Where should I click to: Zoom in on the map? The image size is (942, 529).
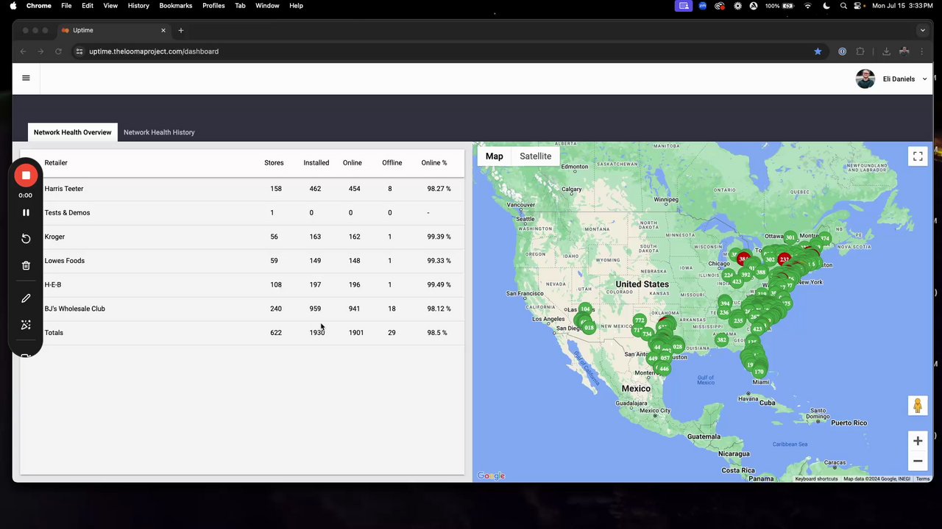coord(918,441)
